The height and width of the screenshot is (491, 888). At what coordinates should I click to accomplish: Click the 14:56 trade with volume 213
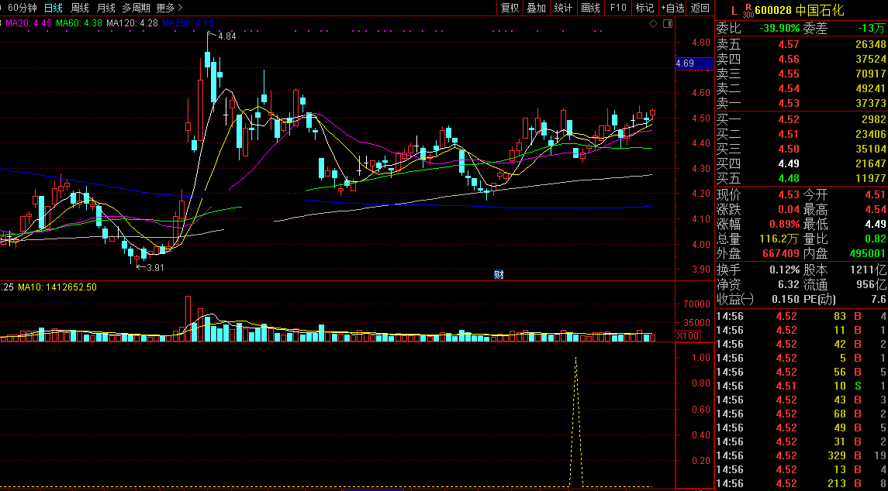801,483
